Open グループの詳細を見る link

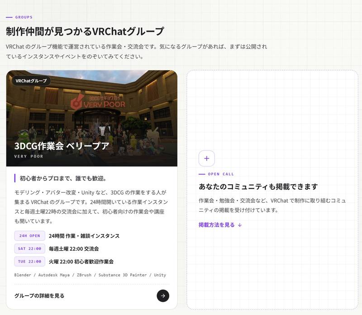39,296
